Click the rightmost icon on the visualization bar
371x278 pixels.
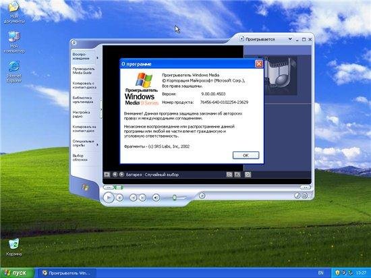coord(248,175)
